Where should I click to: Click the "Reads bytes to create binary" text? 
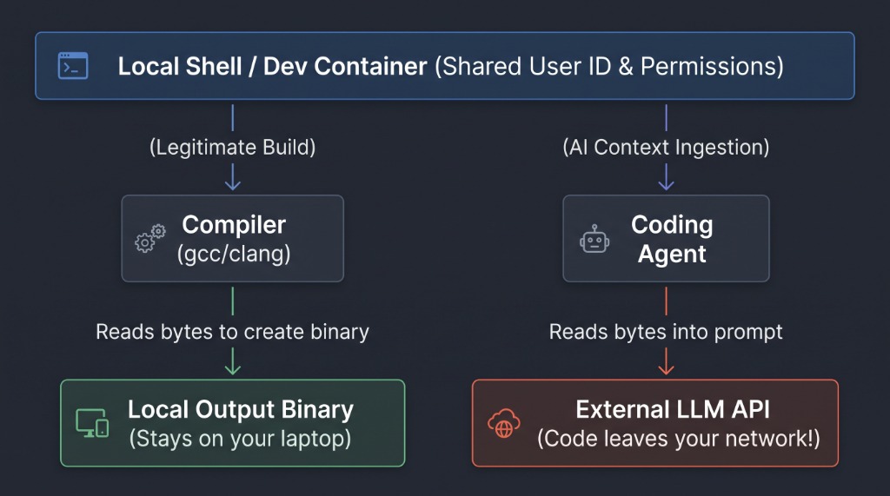233,332
